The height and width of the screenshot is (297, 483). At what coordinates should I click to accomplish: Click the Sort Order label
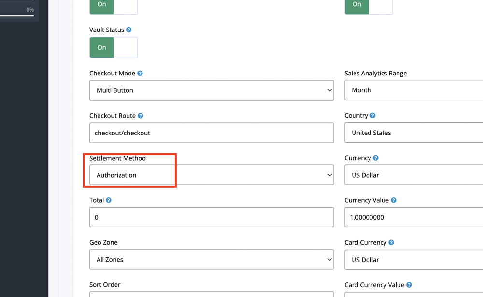[105, 284]
